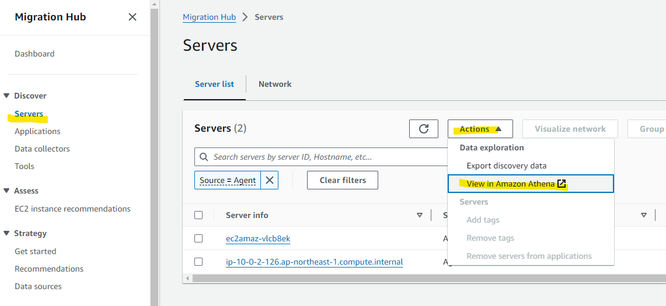This screenshot has height=306, width=666.
Task: Close the Migration Hub side panel
Action: tap(132, 17)
